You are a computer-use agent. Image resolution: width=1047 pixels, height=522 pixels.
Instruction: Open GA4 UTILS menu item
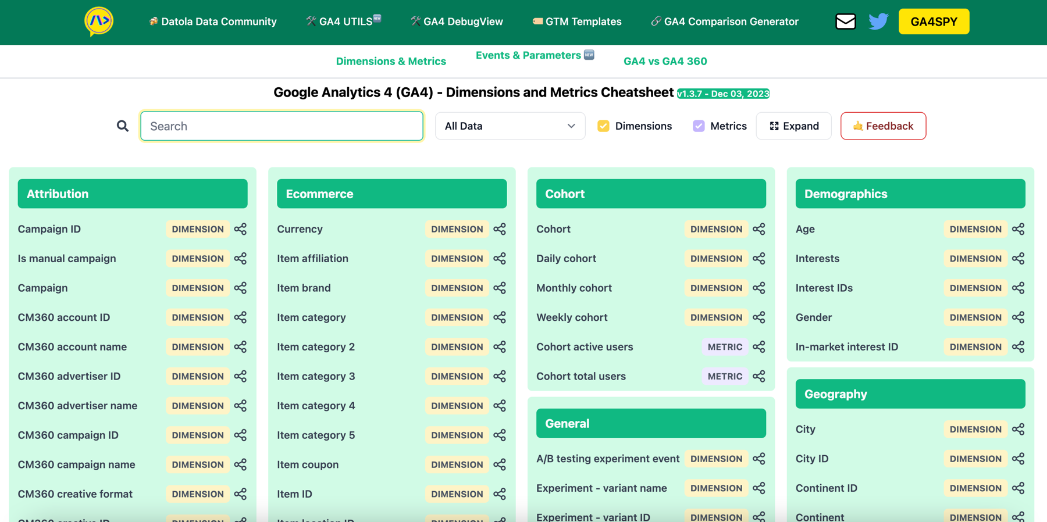[343, 22]
